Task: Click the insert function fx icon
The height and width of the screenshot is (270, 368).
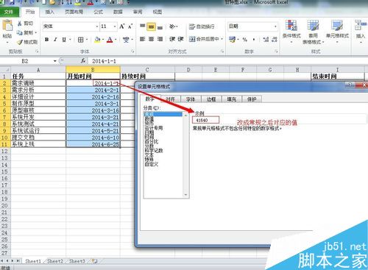Action: 83,61
